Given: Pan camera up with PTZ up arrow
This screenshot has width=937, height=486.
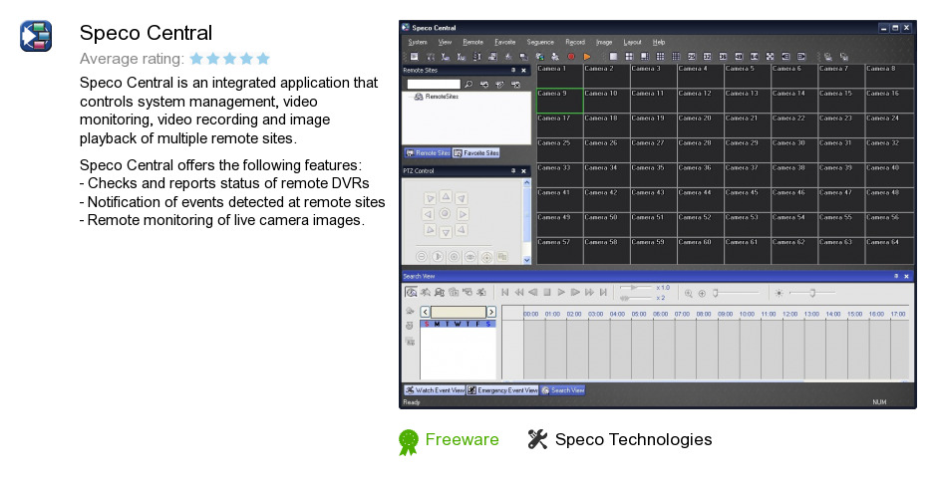Looking at the screenshot, I should point(446,196).
